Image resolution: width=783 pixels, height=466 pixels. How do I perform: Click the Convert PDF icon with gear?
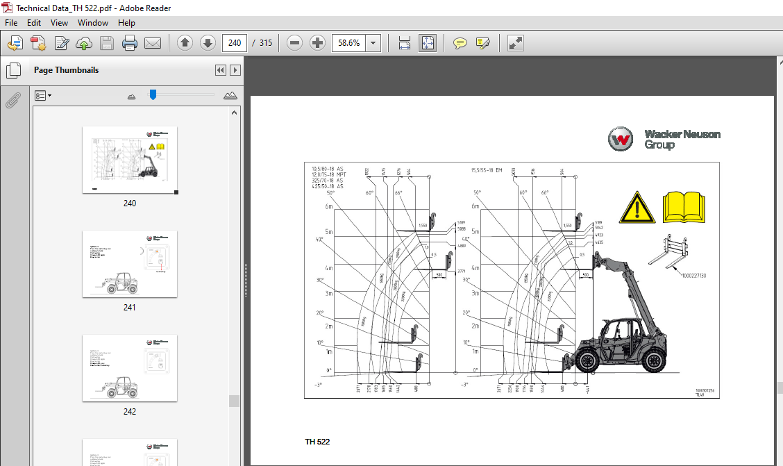click(x=38, y=44)
